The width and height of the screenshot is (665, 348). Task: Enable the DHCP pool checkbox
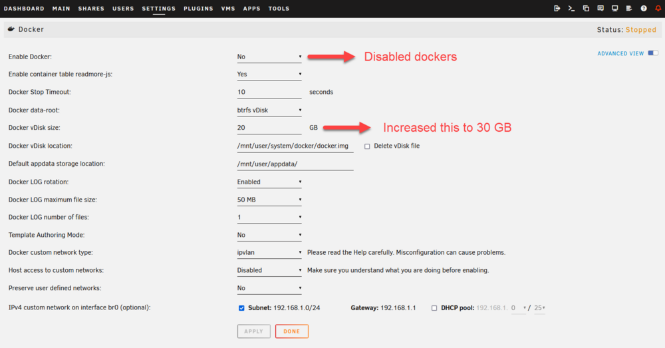coord(434,308)
